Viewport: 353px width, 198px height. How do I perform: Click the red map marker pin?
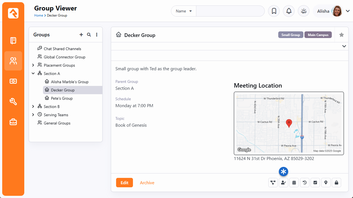pos(289,123)
